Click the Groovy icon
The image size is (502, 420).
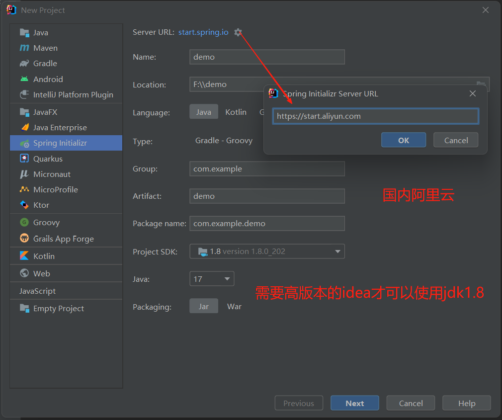tap(24, 222)
